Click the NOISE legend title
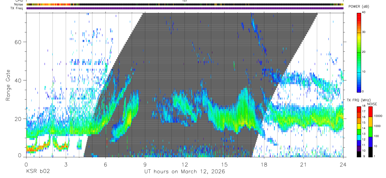The image size is (386, 178). point(372,104)
